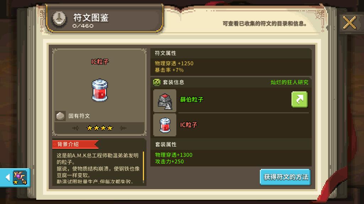Select the right arrow beside the stars
The width and height of the screenshot is (364, 204).
[x=123, y=128]
